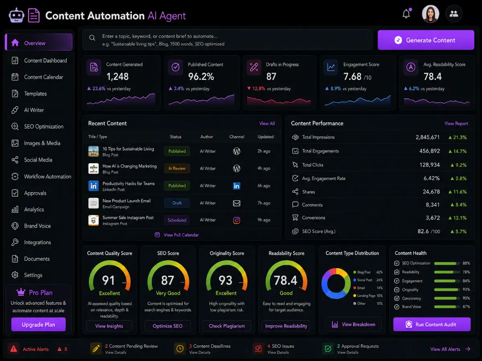Click the Social Media share icon
This screenshot has width=482, height=361.
[15, 160]
